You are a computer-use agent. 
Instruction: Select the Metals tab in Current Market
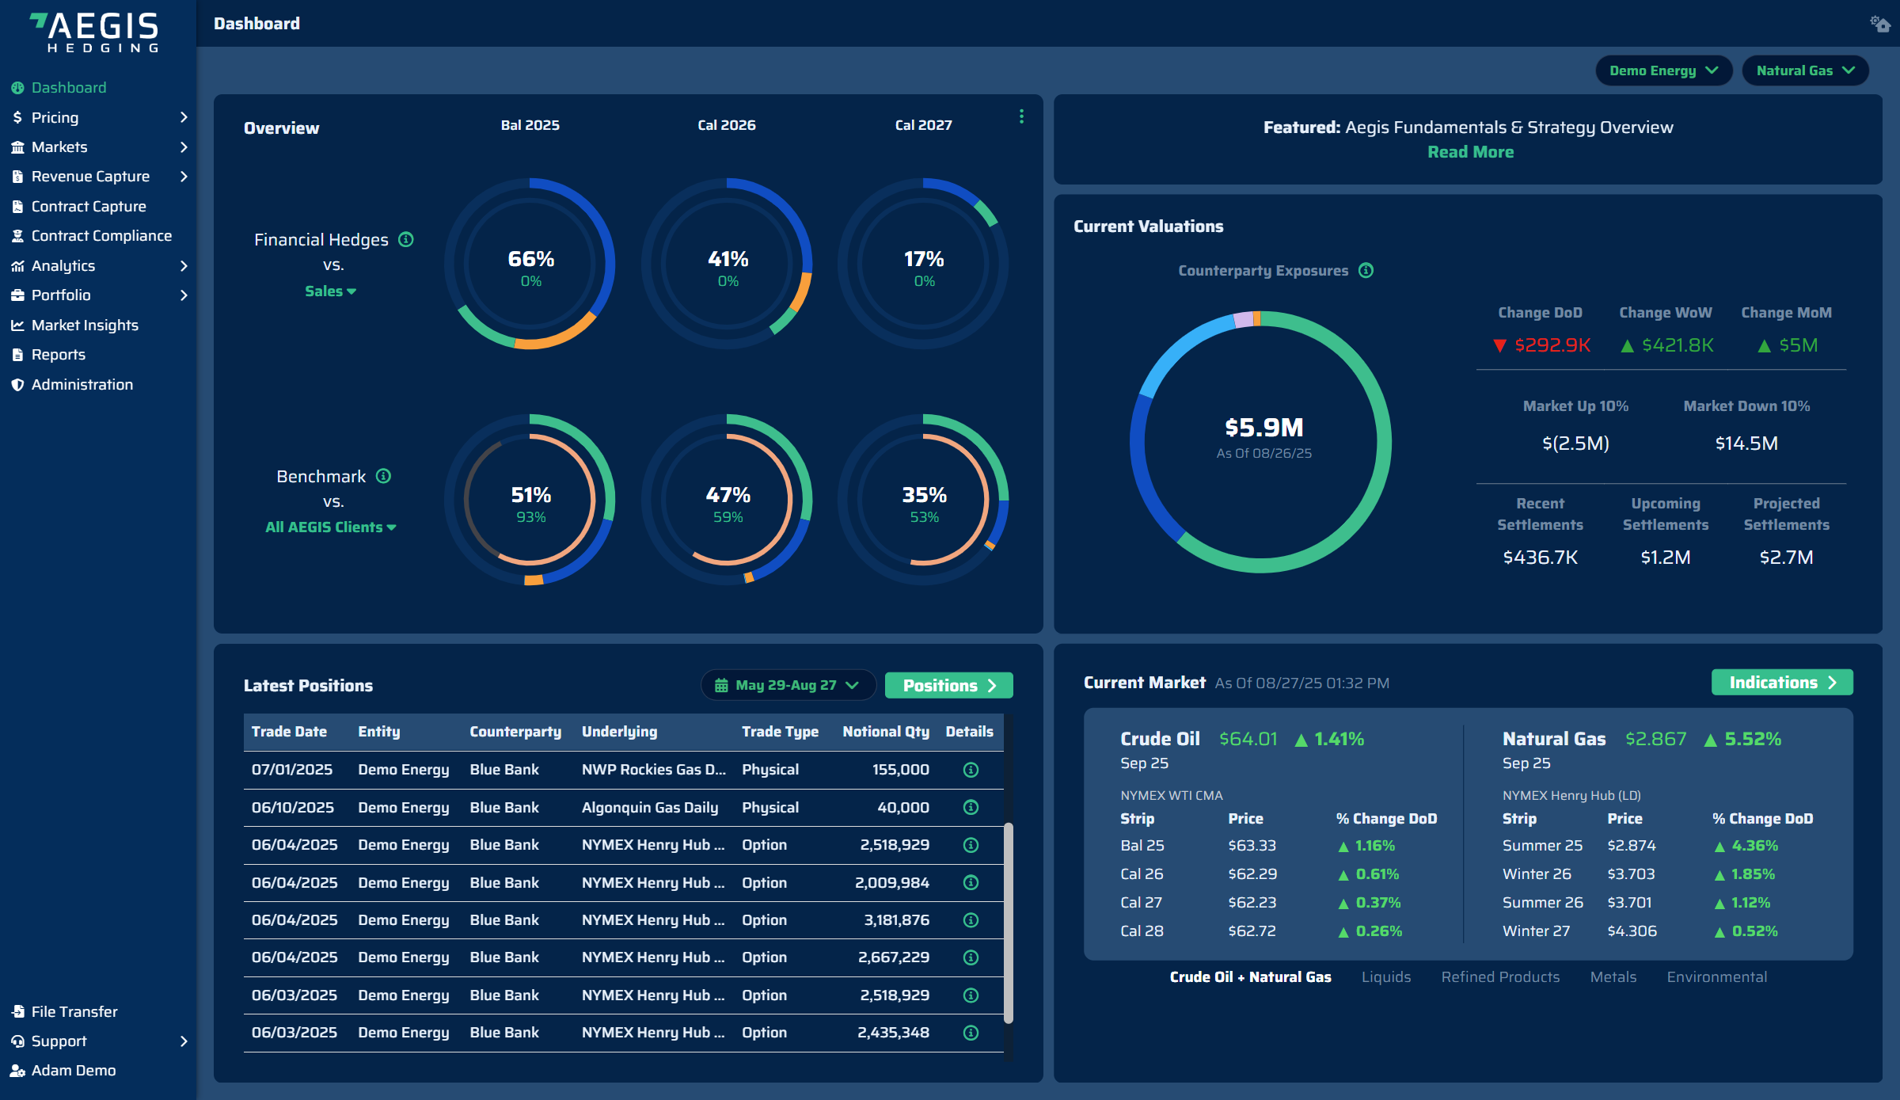(1613, 976)
